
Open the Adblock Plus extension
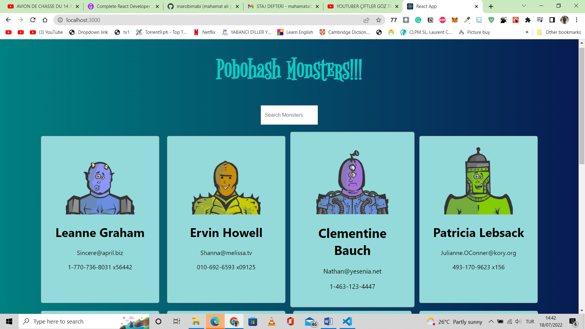pyautogui.click(x=442, y=20)
